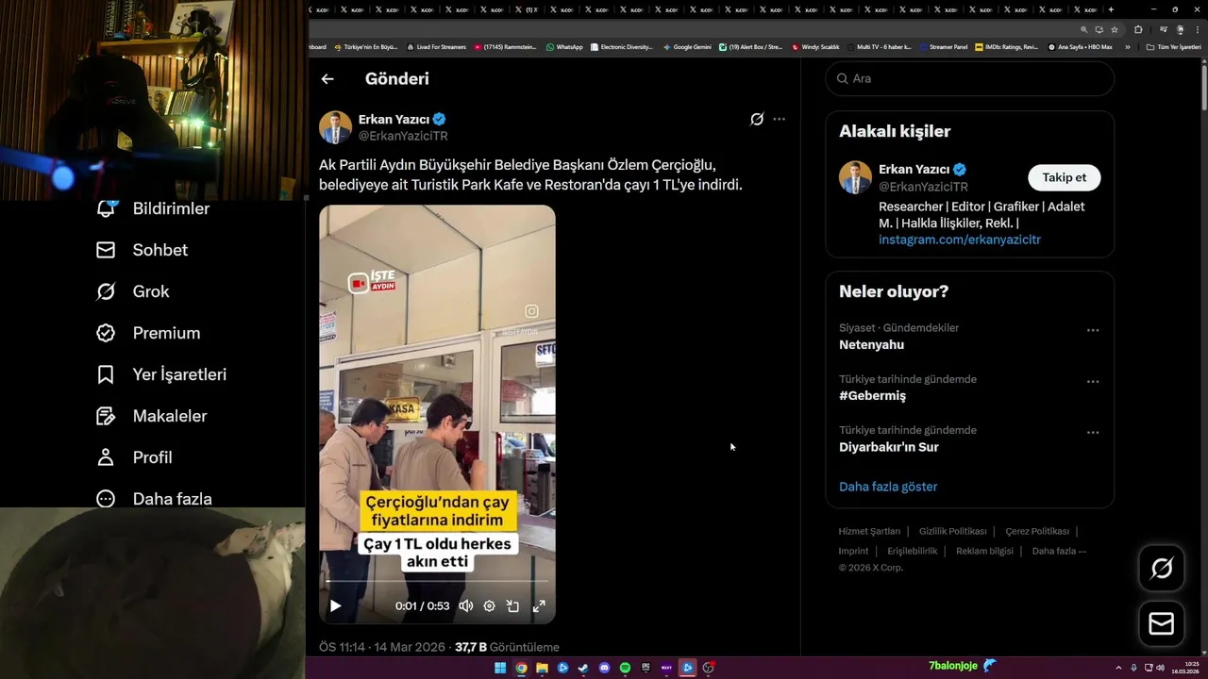Screen dimensions: 1208x679
Task: Open Steam from the taskbar
Action: coord(583,668)
